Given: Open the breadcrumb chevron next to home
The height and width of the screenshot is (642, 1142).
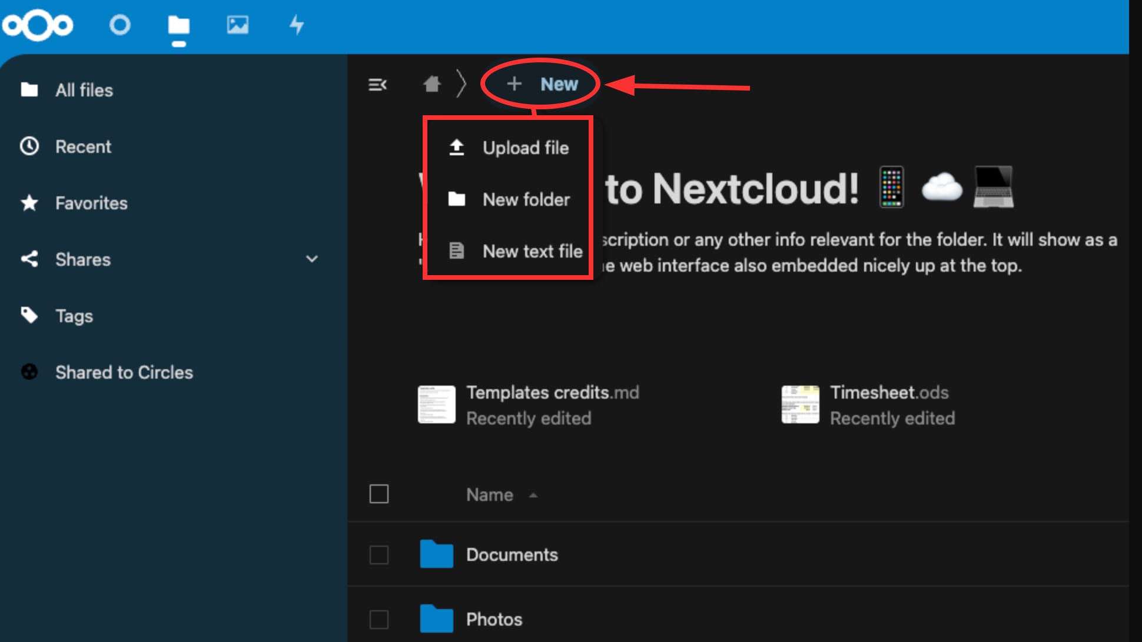Looking at the screenshot, I should 462,84.
